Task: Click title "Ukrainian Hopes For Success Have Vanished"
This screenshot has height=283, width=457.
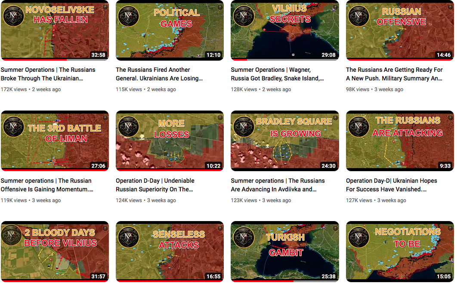Action: (391, 185)
